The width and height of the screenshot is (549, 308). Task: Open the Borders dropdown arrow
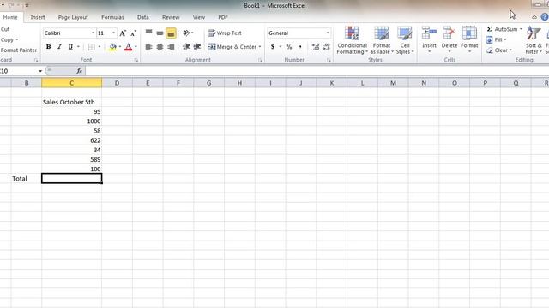(100, 47)
